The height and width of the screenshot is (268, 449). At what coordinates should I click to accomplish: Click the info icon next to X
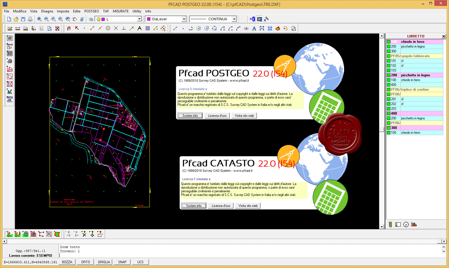(x=252, y=19)
